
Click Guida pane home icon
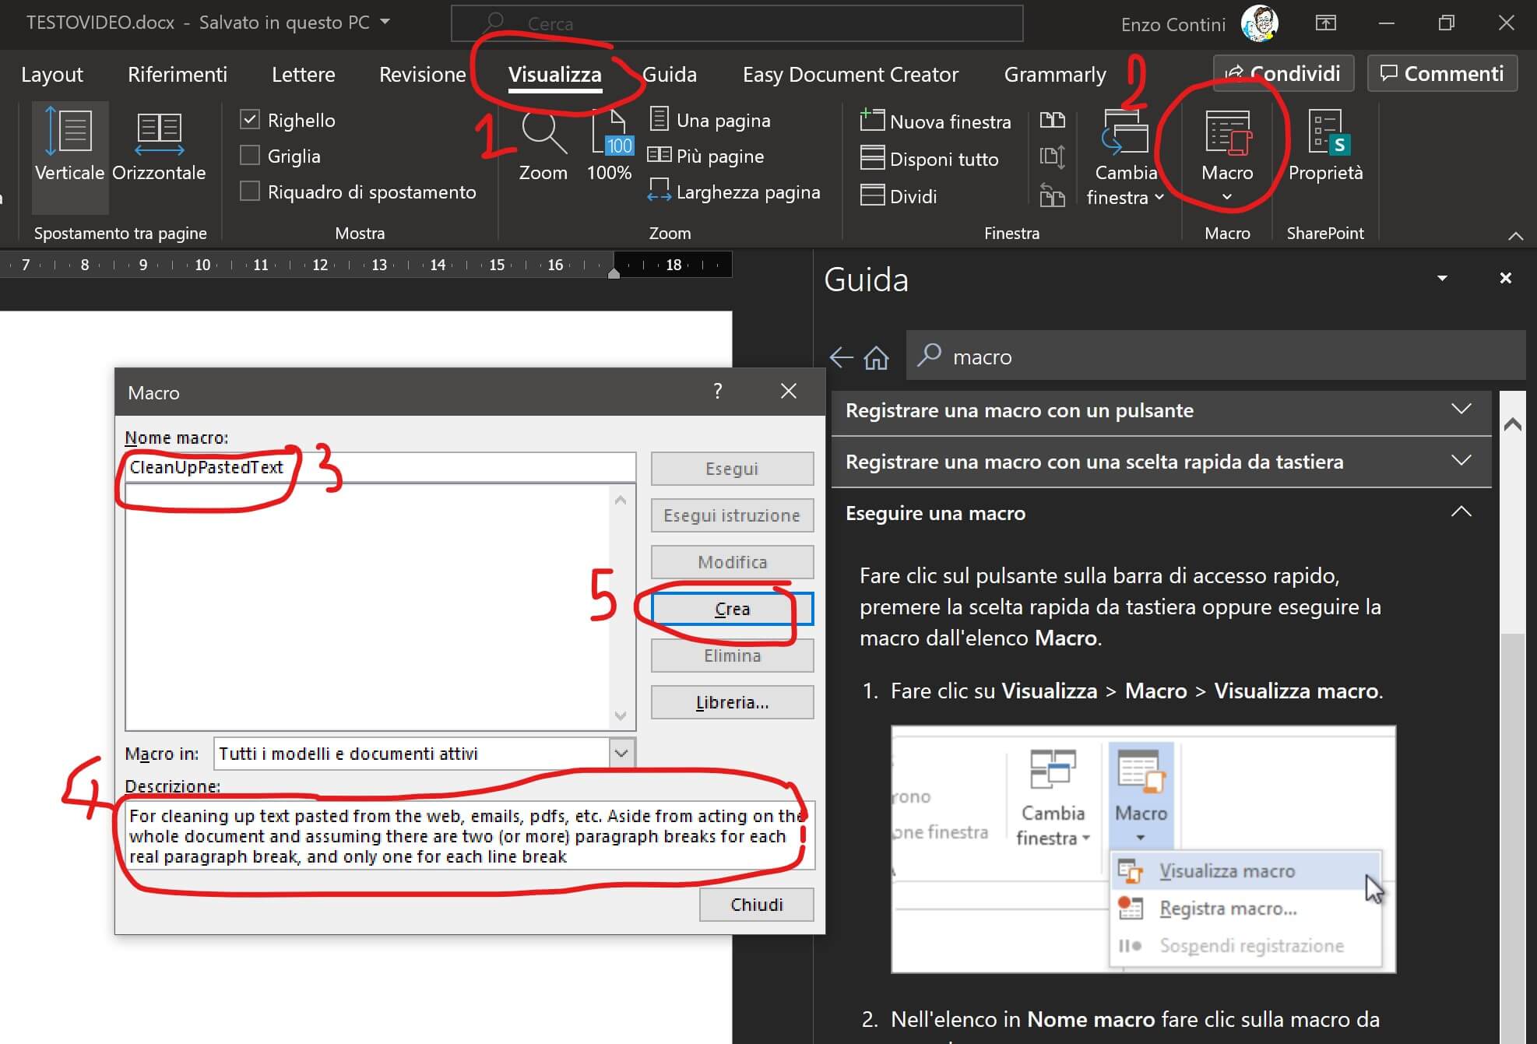click(876, 357)
